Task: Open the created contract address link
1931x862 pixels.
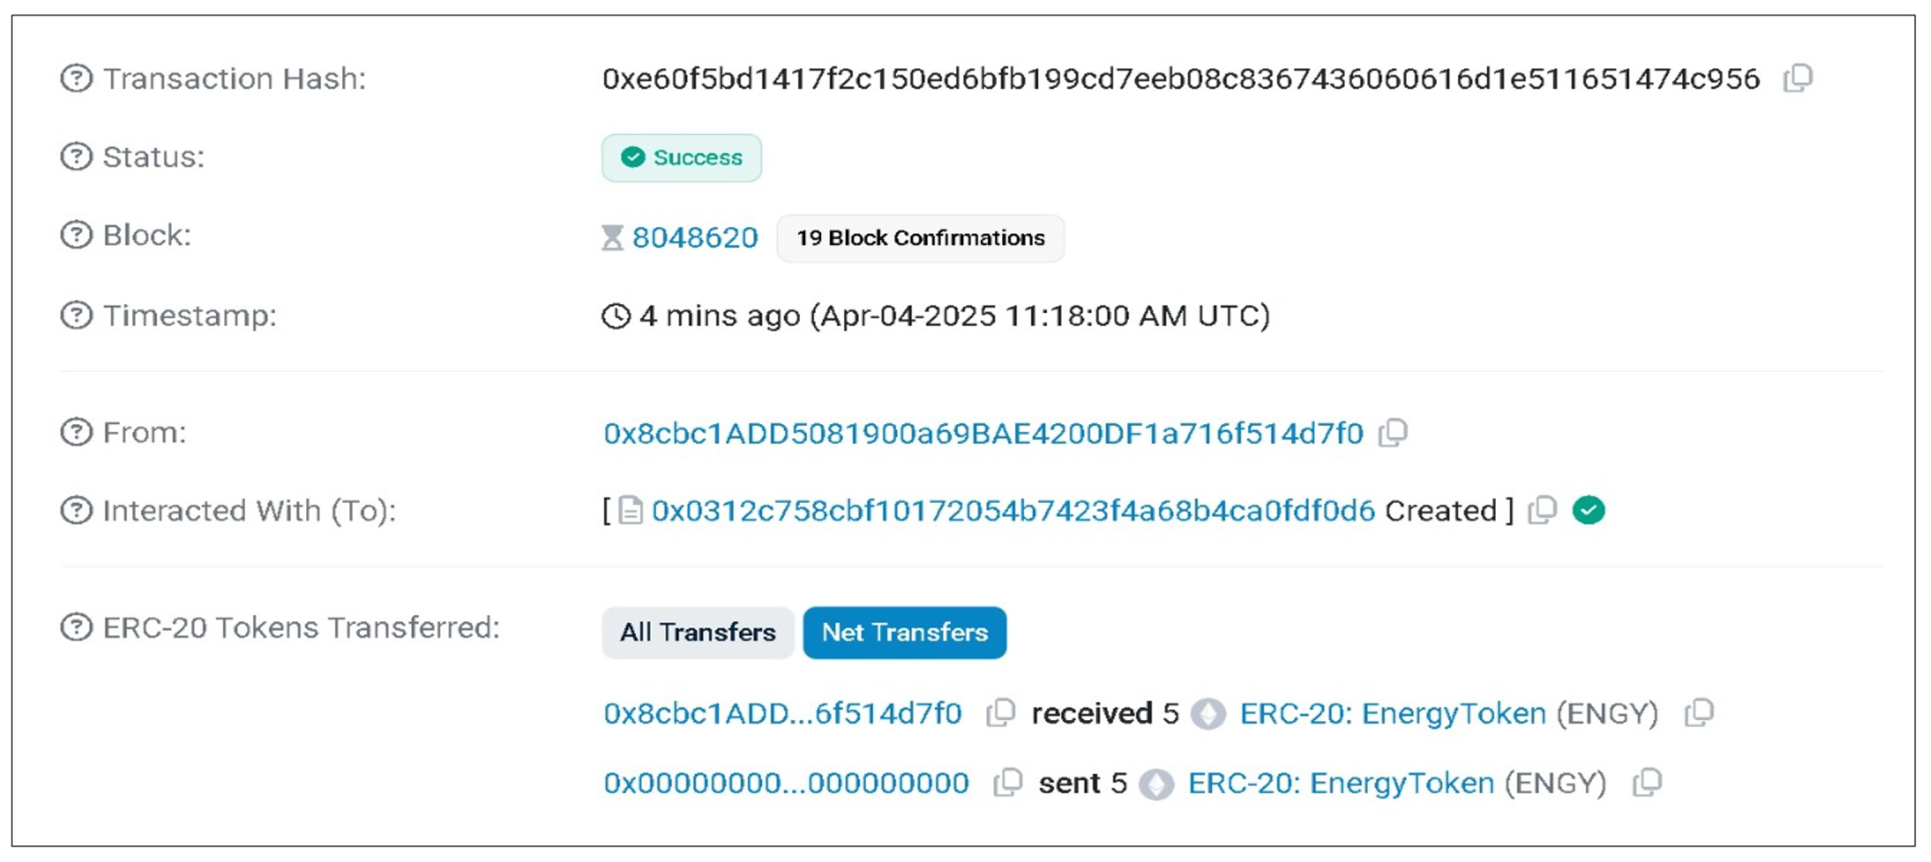Action: [x=1013, y=511]
